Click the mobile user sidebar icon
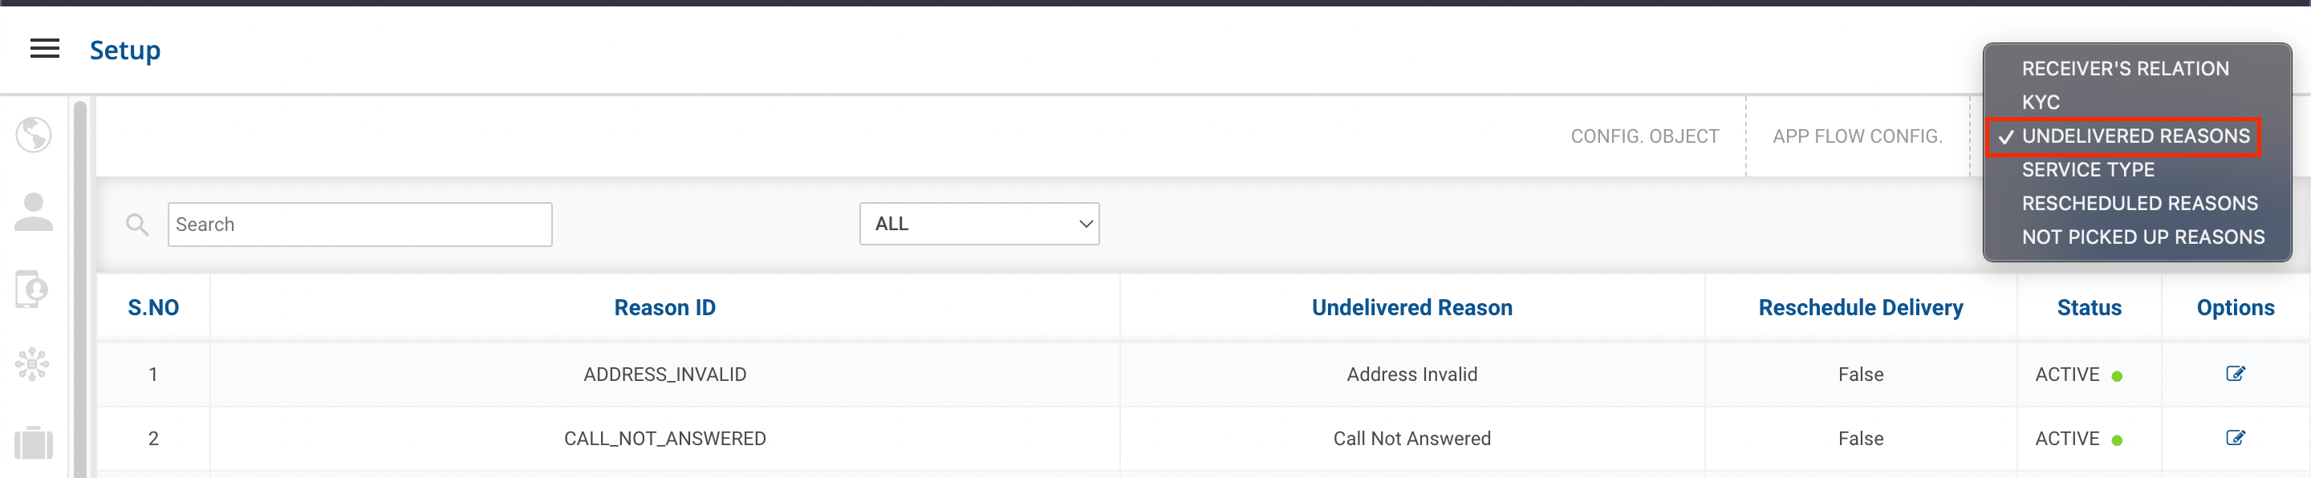 click(32, 289)
